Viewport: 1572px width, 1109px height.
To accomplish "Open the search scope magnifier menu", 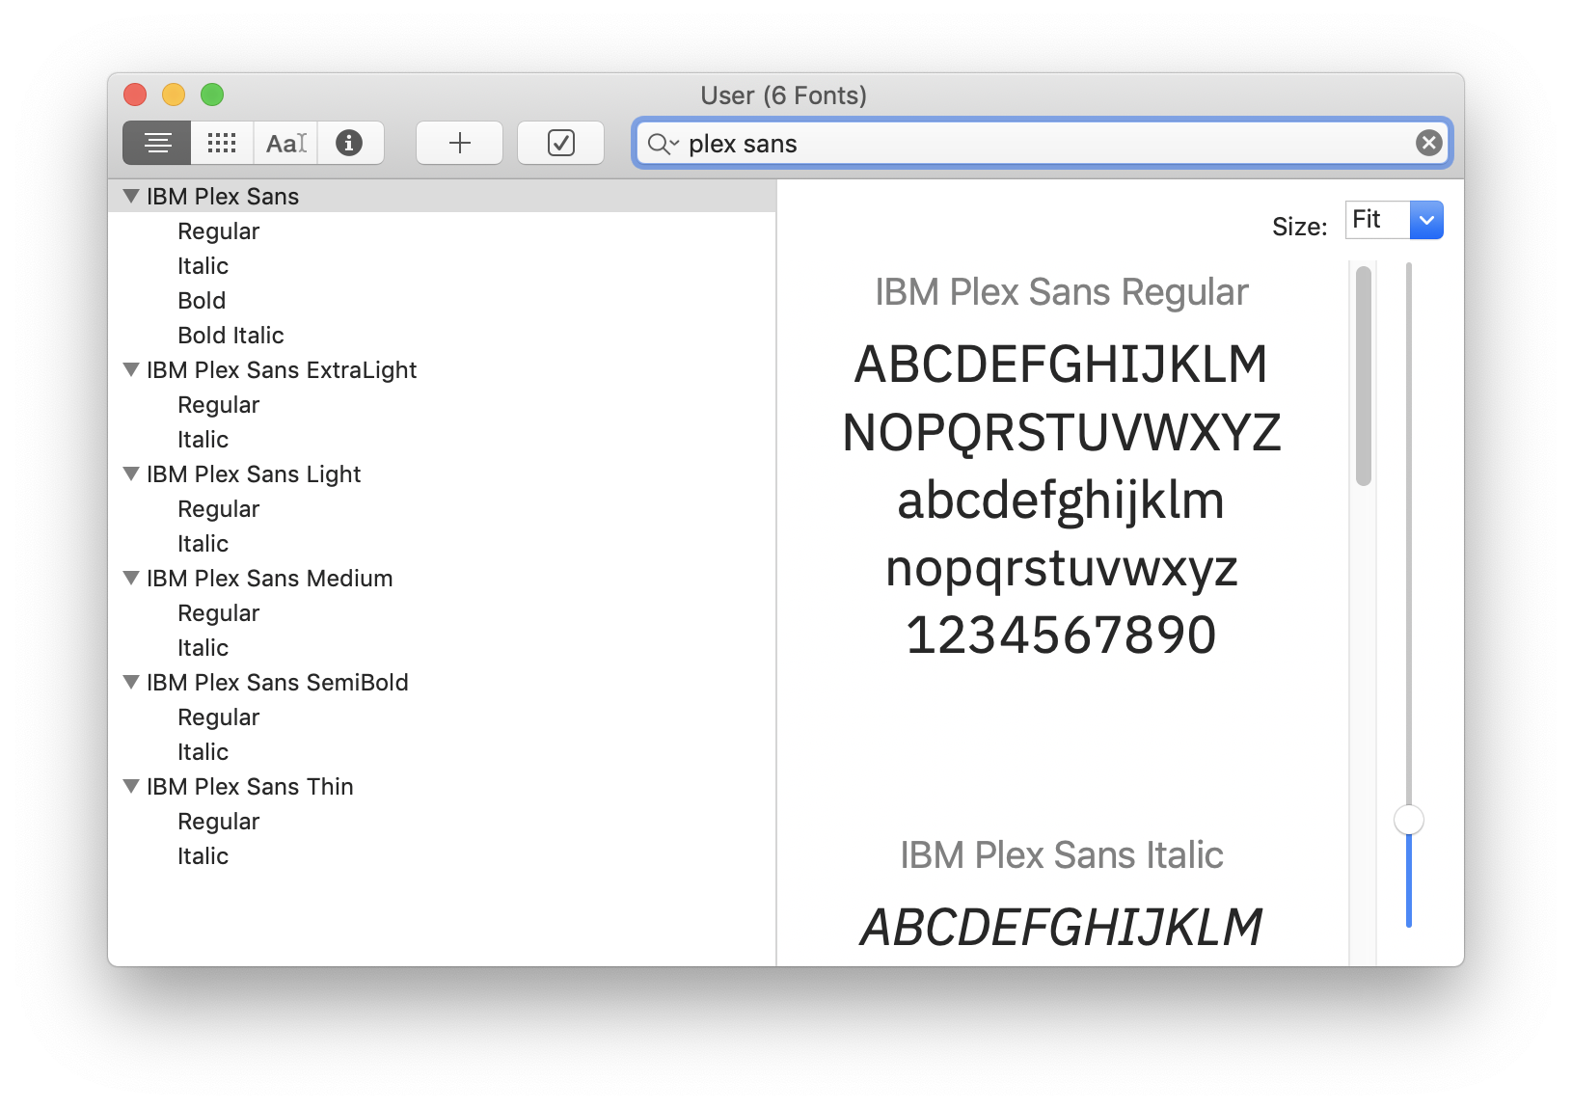I will [663, 144].
